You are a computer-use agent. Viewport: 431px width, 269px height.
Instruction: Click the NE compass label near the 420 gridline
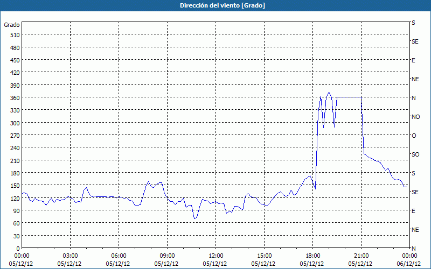pos(415,79)
